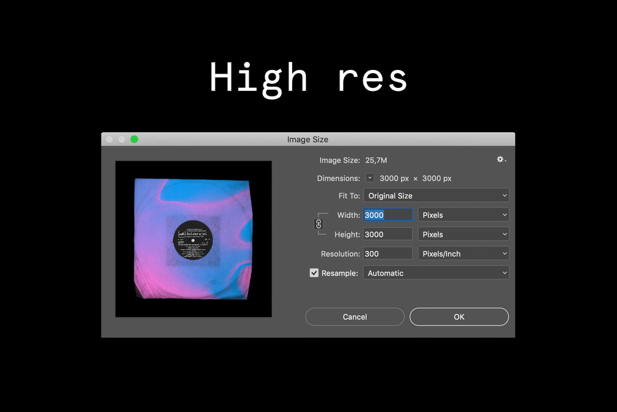Image resolution: width=617 pixels, height=412 pixels.
Task: Open the Width units Pixels dropdown
Action: coord(464,215)
